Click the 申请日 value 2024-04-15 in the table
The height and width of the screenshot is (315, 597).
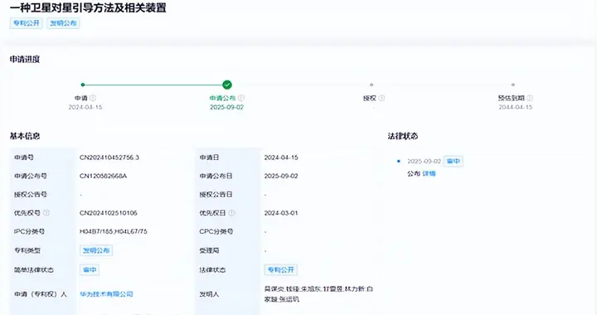281,157
